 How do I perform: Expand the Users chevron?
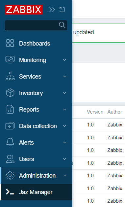(x=64, y=159)
